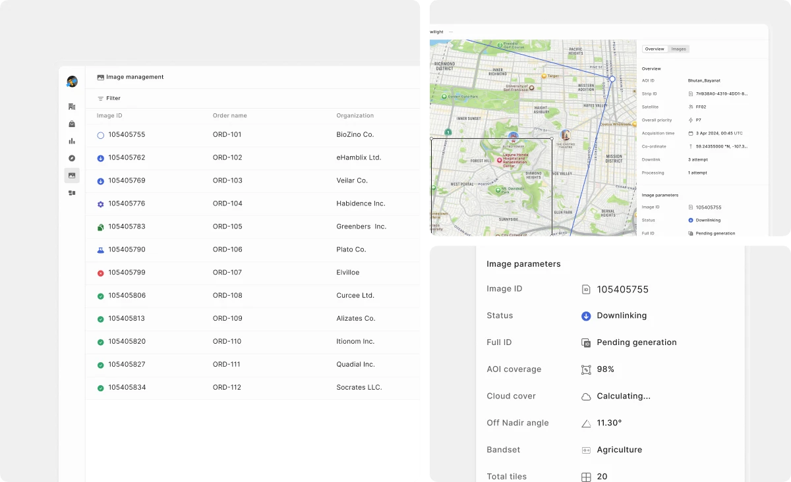791x482 pixels.
Task: Click the empty circle status icon of 105405755
Action: click(x=101, y=135)
